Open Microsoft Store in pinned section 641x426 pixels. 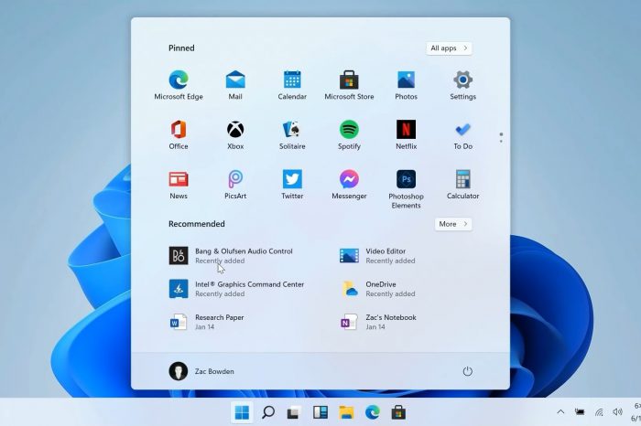[349, 85]
